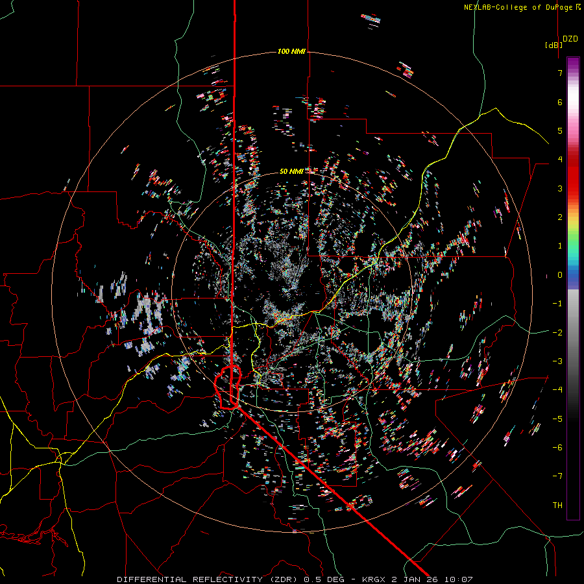Click the -3 value on color scale
584x584 pixels.
point(557,361)
